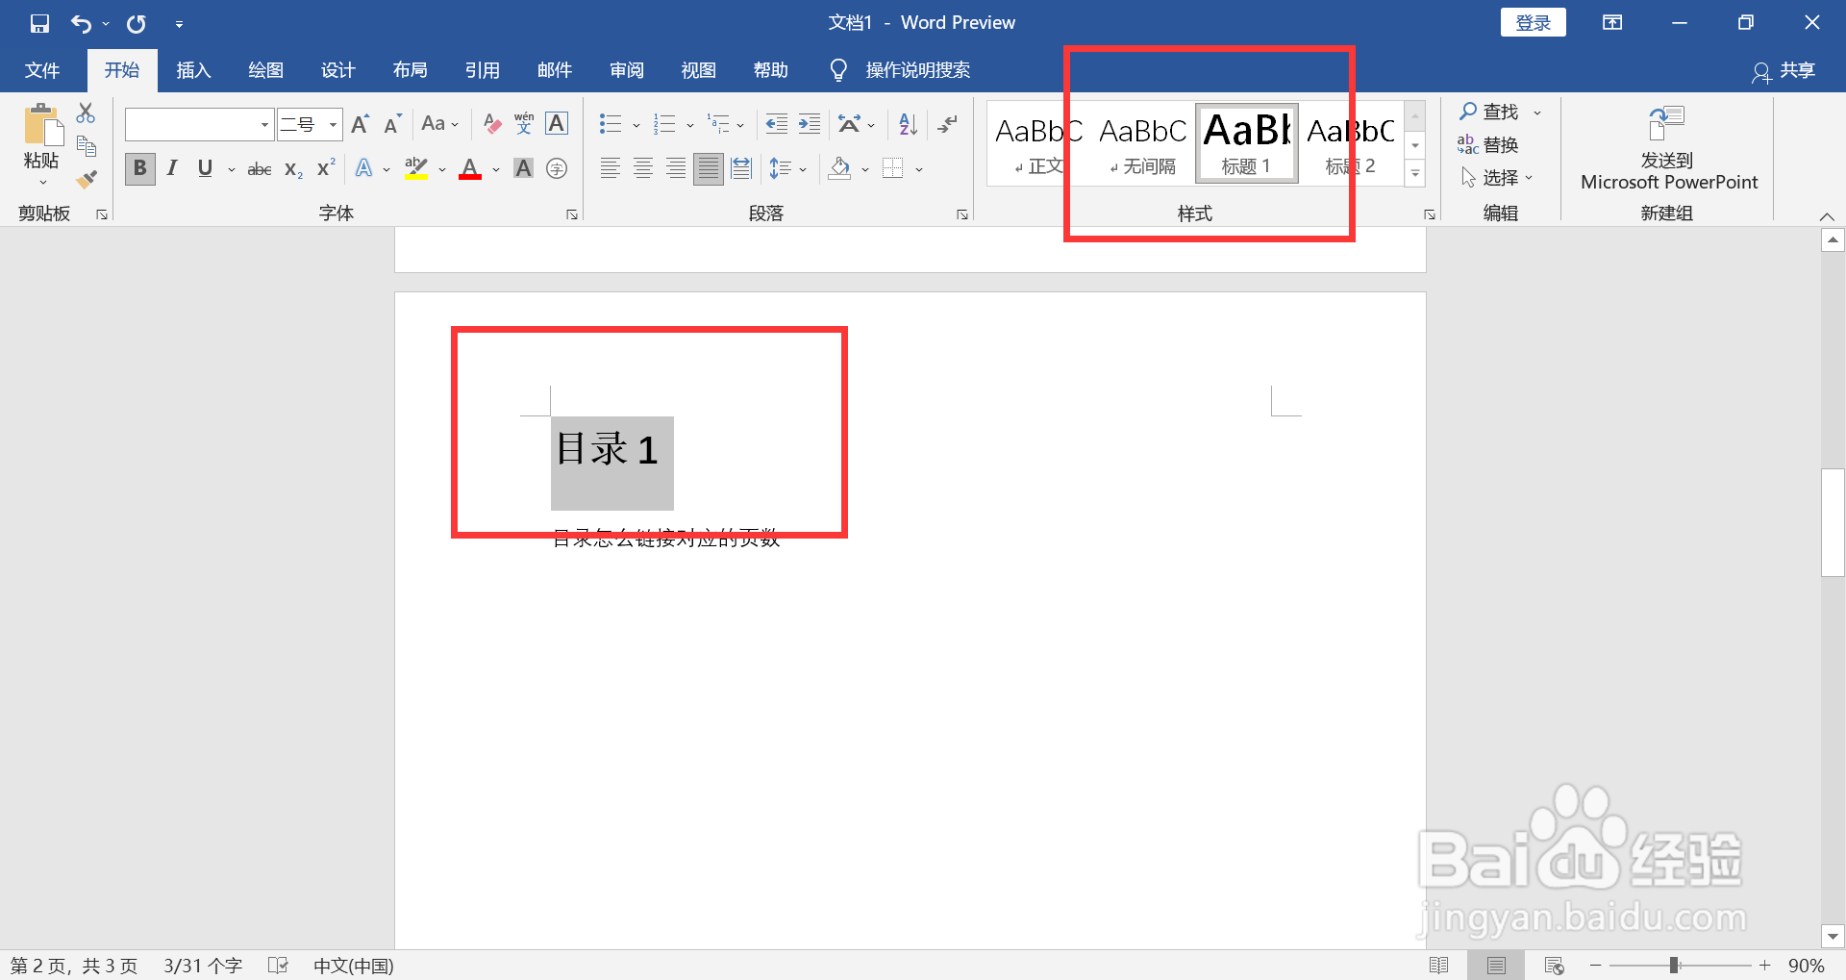Screen dimensions: 1846x980
Task: Open the borders dropdown arrow
Action: tap(919, 170)
